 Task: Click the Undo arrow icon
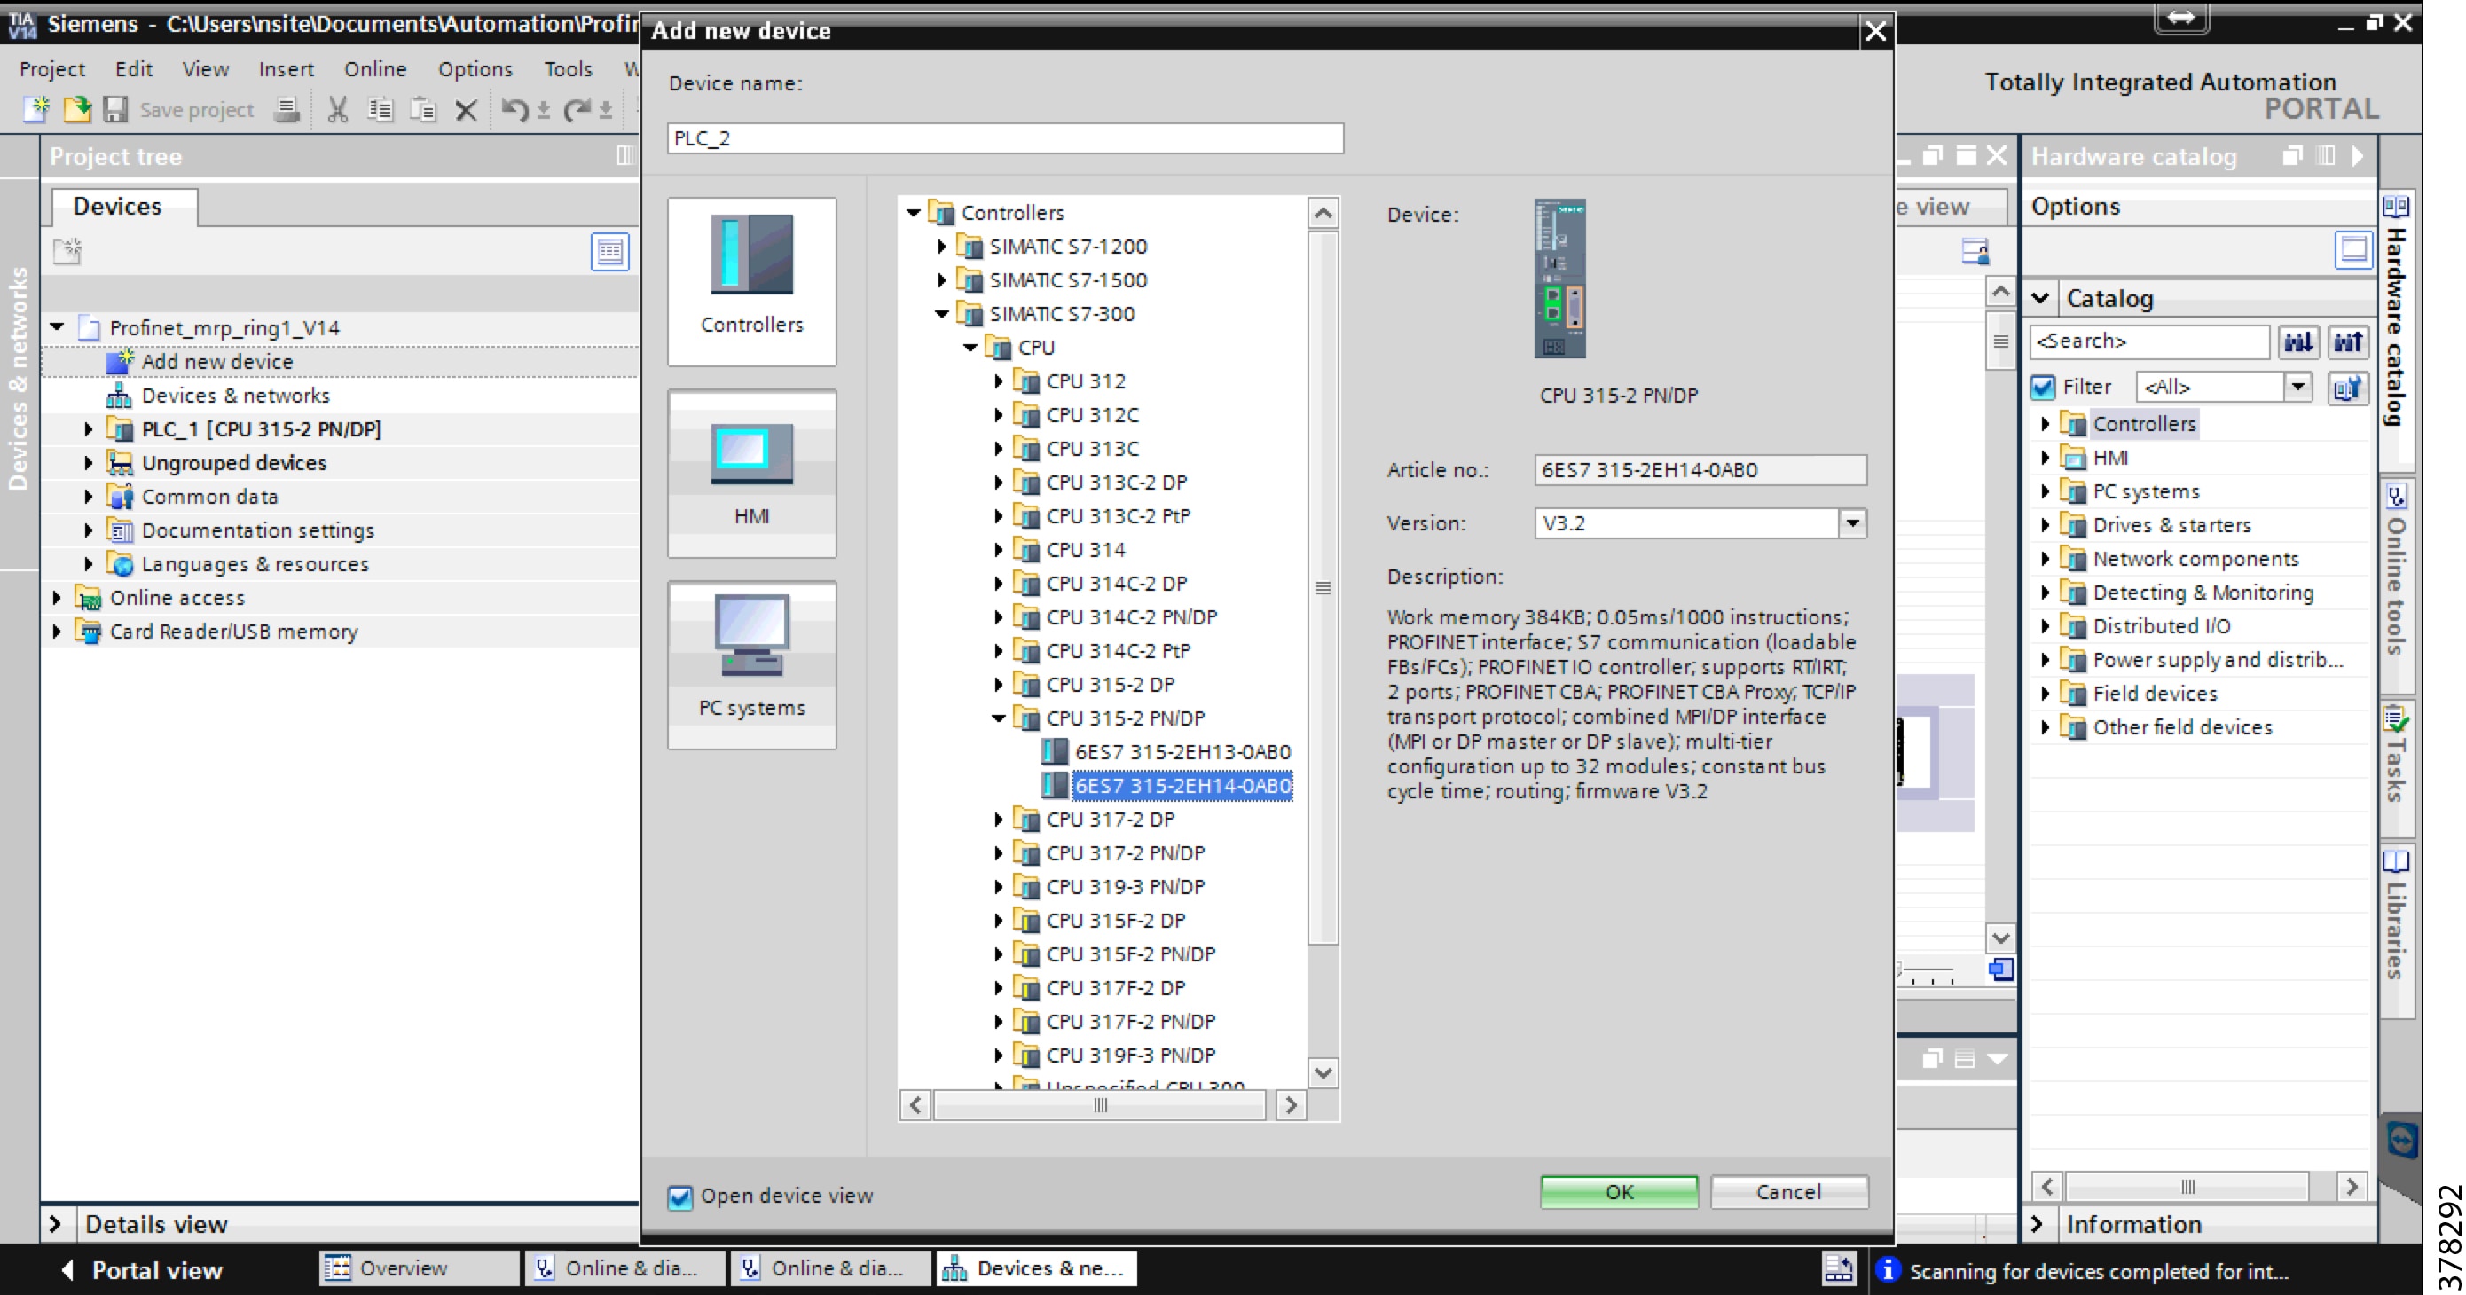coord(515,110)
